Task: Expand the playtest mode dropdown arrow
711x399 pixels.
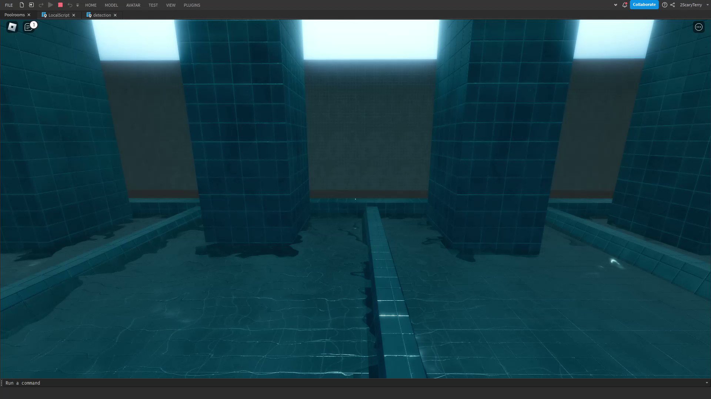Action: tap(77, 5)
